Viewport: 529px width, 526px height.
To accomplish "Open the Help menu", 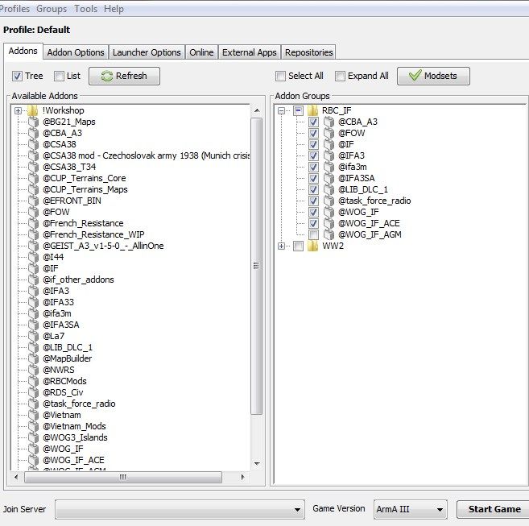I will click(x=114, y=9).
